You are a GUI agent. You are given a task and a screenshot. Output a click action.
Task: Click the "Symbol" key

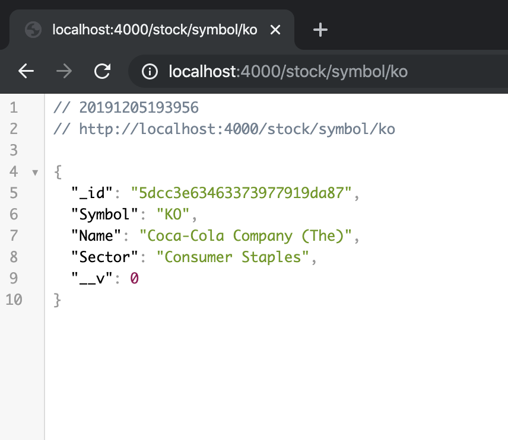click(104, 215)
